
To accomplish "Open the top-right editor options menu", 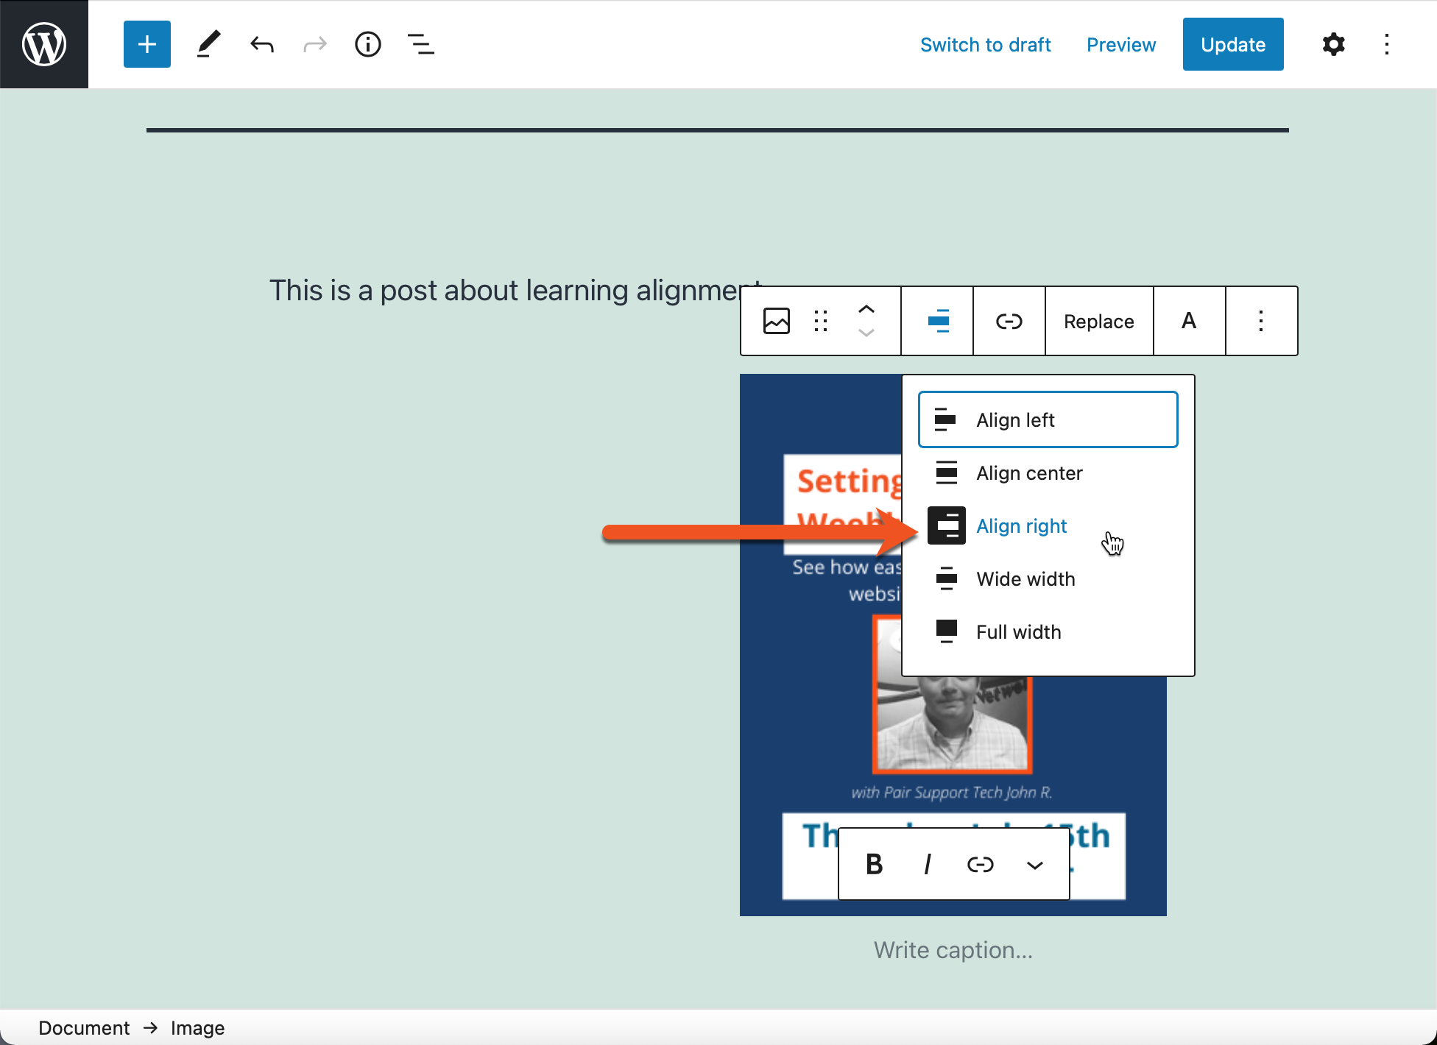I will 1386,44.
